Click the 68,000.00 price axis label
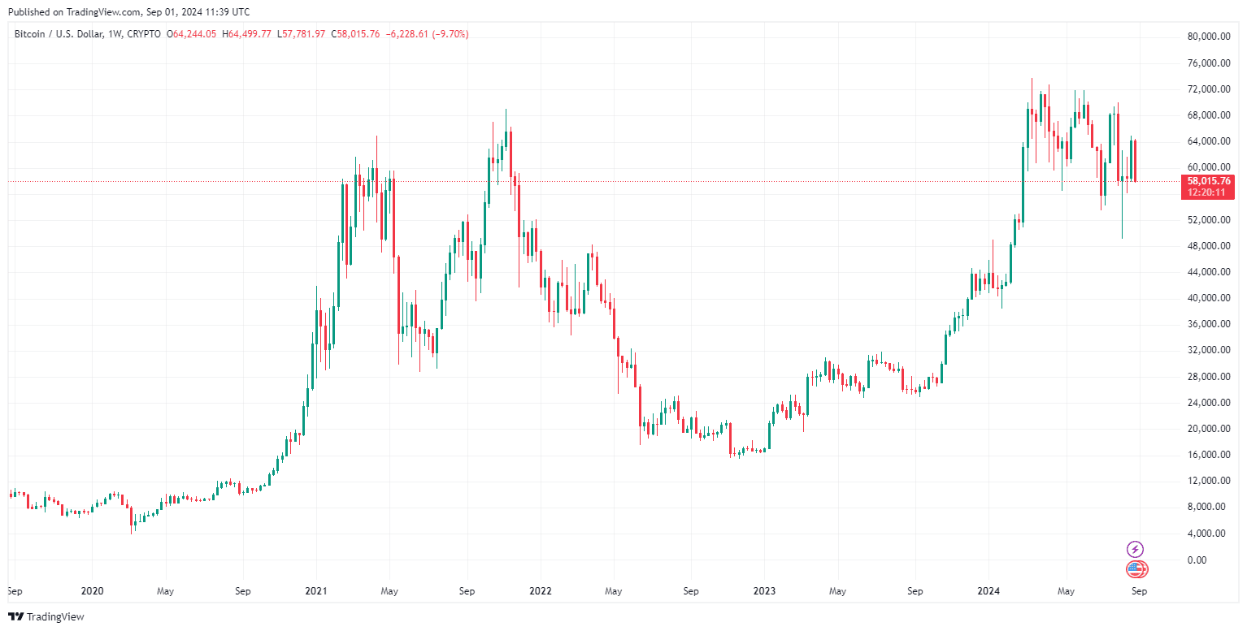Screen dimensions: 1247x631 (1210, 115)
